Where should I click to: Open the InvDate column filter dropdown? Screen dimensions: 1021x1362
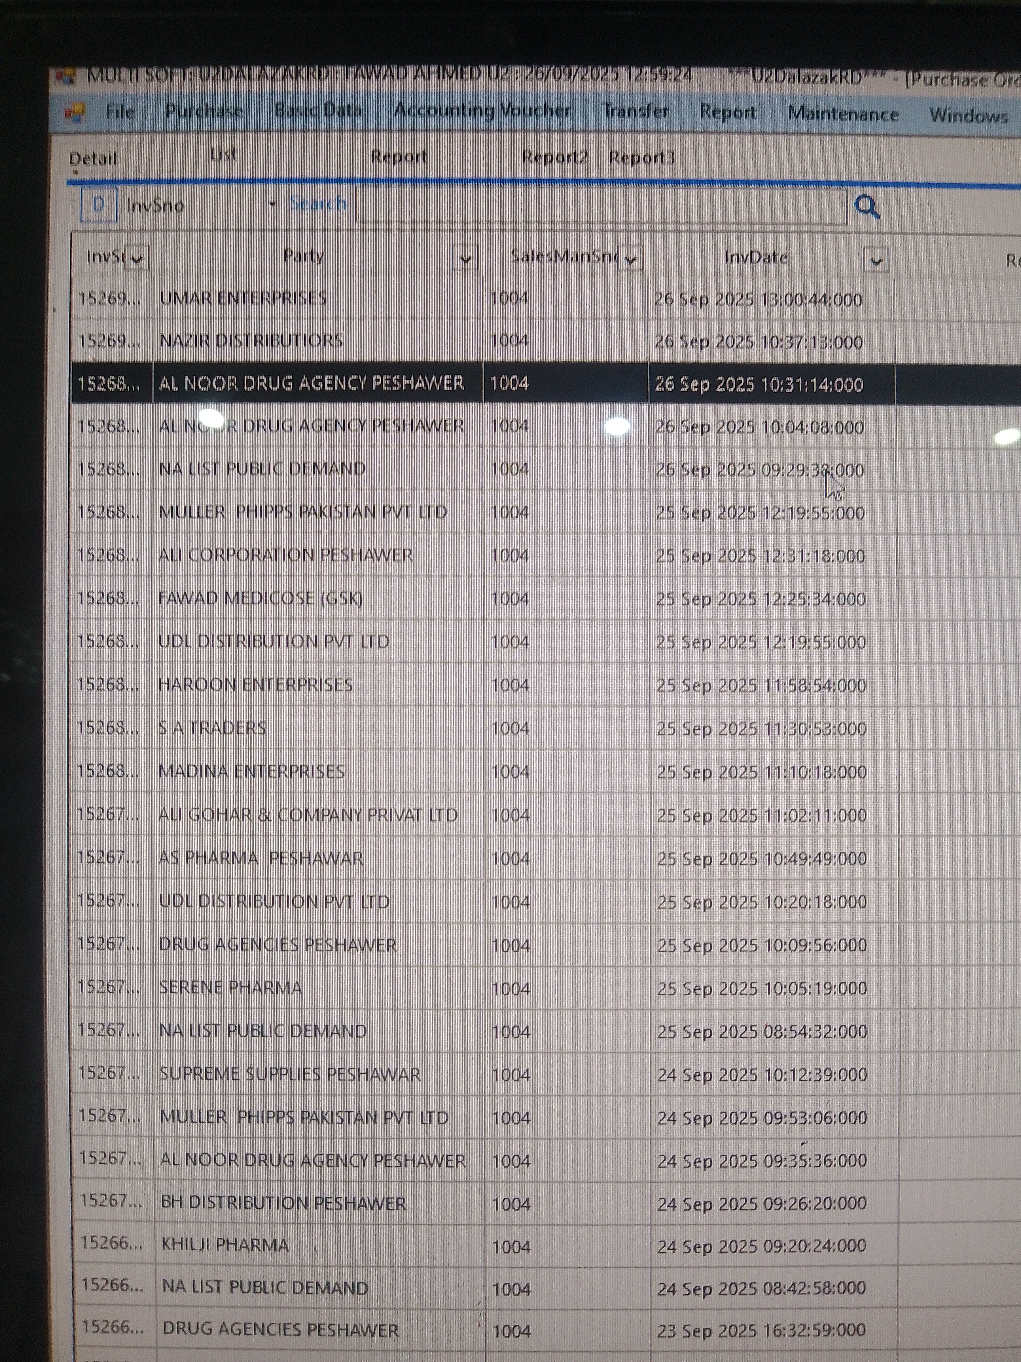click(x=876, y=261)
